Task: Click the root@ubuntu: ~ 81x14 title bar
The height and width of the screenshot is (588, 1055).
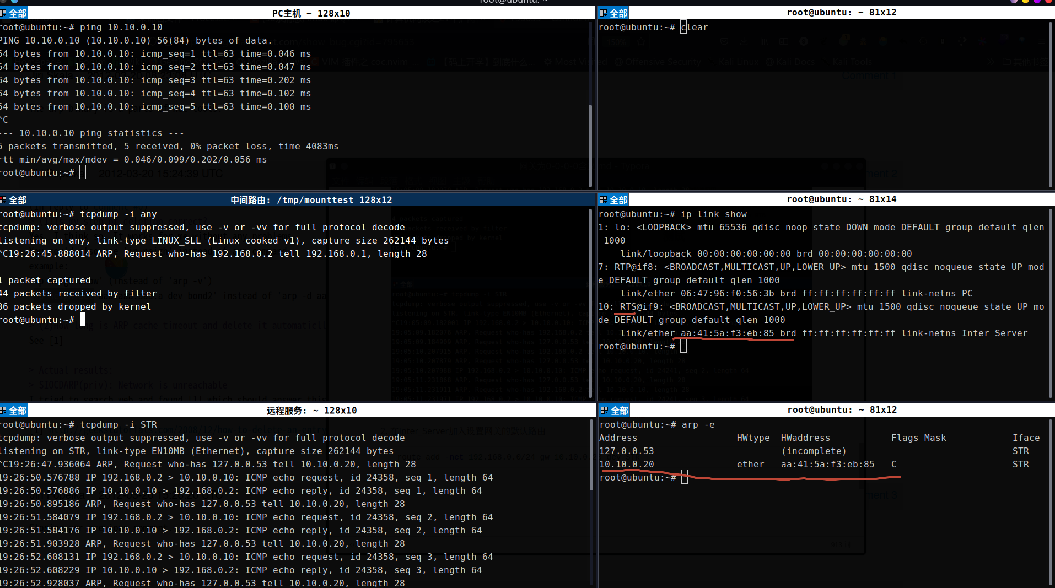Action: (841, 199)
